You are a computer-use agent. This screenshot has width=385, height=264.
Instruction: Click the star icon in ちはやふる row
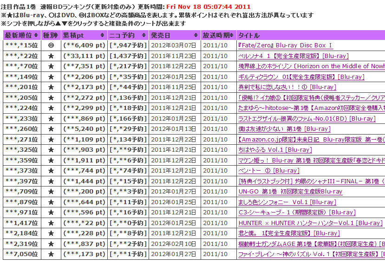(x=51, y=150)
